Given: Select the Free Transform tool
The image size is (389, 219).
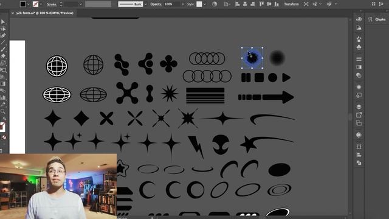Looking at the screenshot, I should point(2,70).
